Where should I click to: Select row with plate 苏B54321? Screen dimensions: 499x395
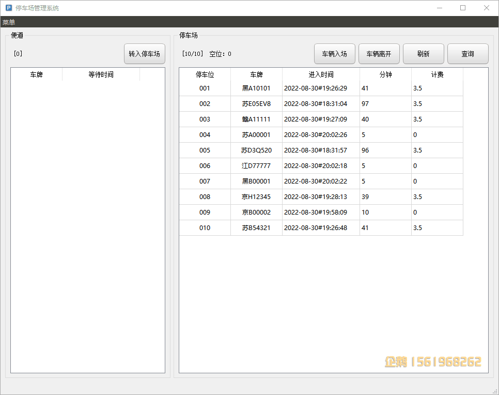[321, 228]
